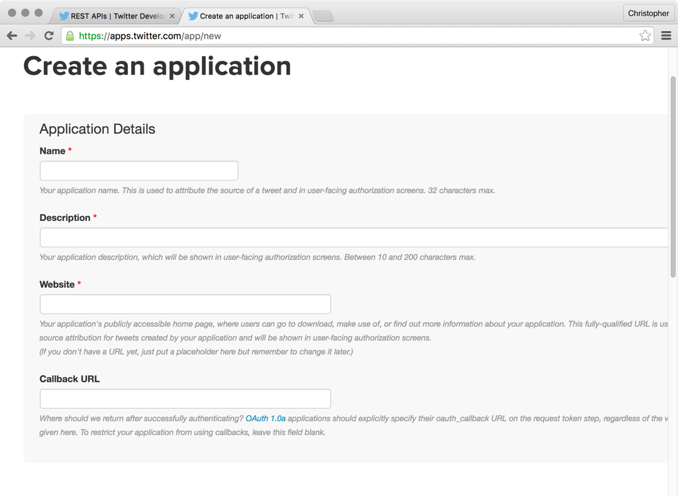Open the Christopher profile button
This screenshot has height=496, width=678.
(648, 13)
